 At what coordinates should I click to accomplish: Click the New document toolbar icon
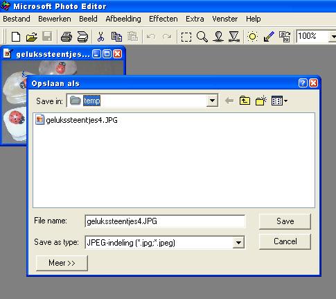16,37
